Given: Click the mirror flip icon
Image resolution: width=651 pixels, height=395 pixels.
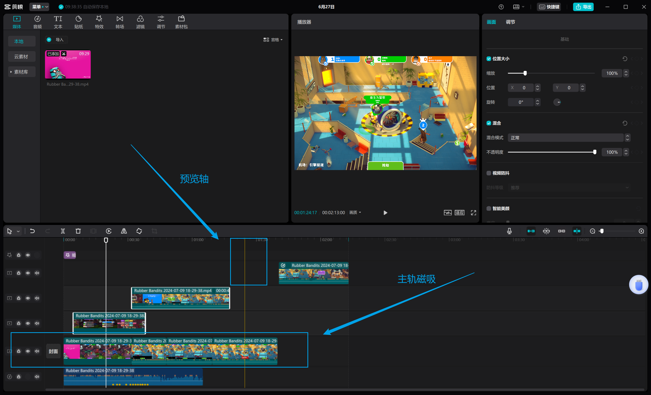Looking at the screenshot, I should click(124, 231).
